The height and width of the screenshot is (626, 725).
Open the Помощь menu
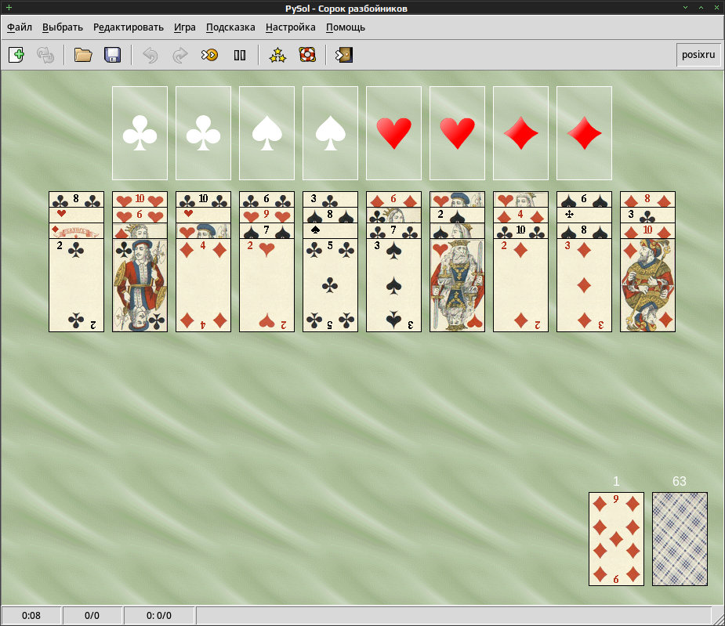[346, 27]
